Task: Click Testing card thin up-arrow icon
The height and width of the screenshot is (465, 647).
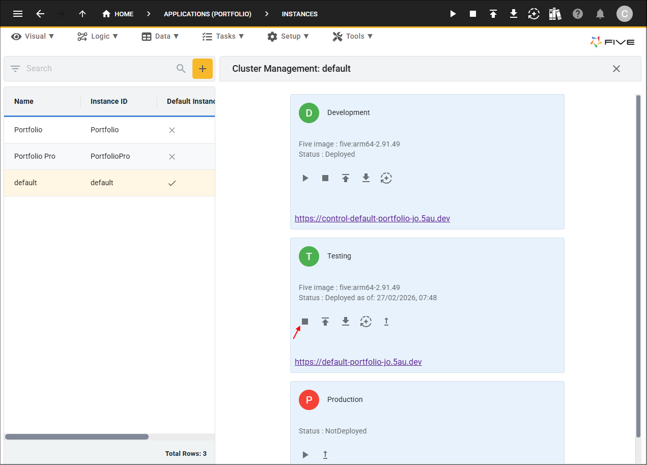Action: (386, 322)
